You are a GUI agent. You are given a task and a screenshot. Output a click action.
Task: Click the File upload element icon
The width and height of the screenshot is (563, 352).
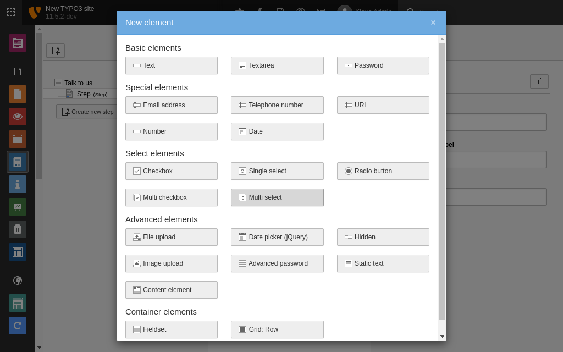pyautogui.click(x=137, y=237)
